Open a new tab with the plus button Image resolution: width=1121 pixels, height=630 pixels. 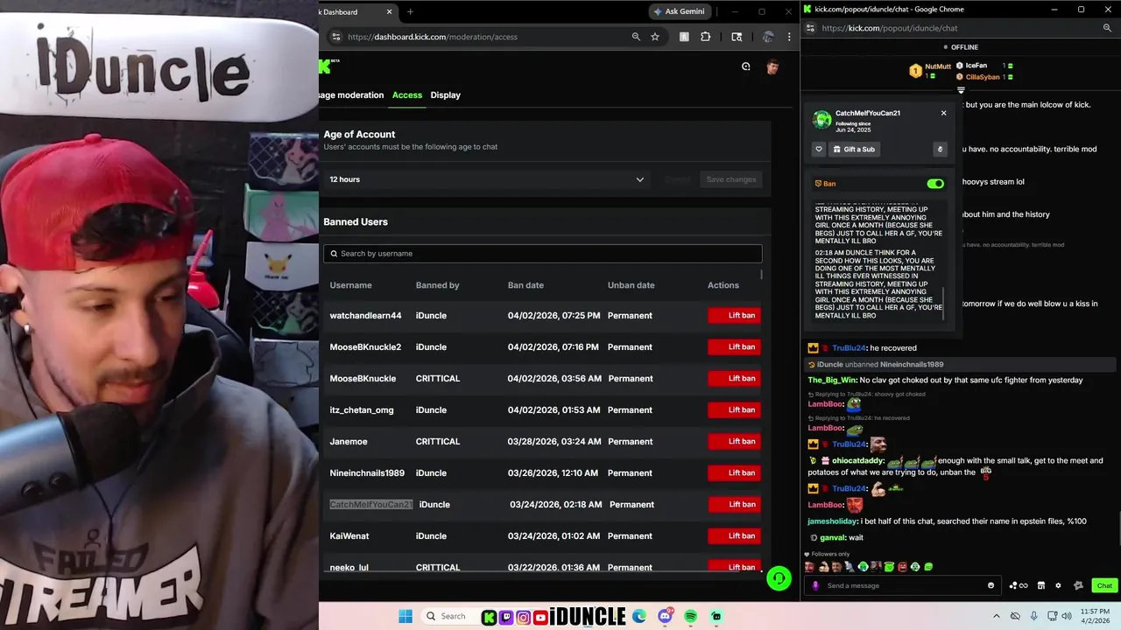(x=410, y=11)
